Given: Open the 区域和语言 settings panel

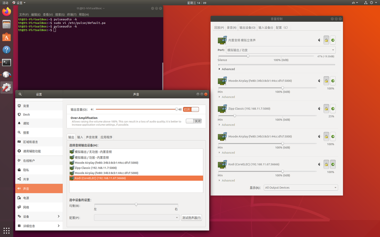Looking at the screenshot, I should point(39,142).
